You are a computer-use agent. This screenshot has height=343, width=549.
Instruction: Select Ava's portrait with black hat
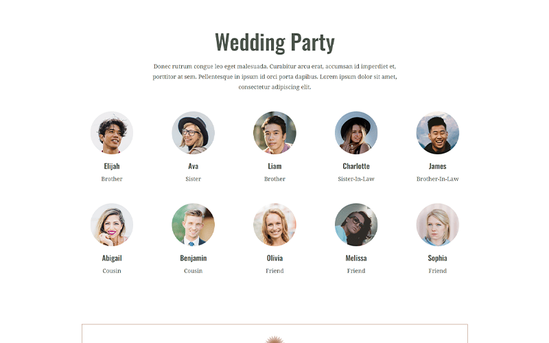point(194,132)
